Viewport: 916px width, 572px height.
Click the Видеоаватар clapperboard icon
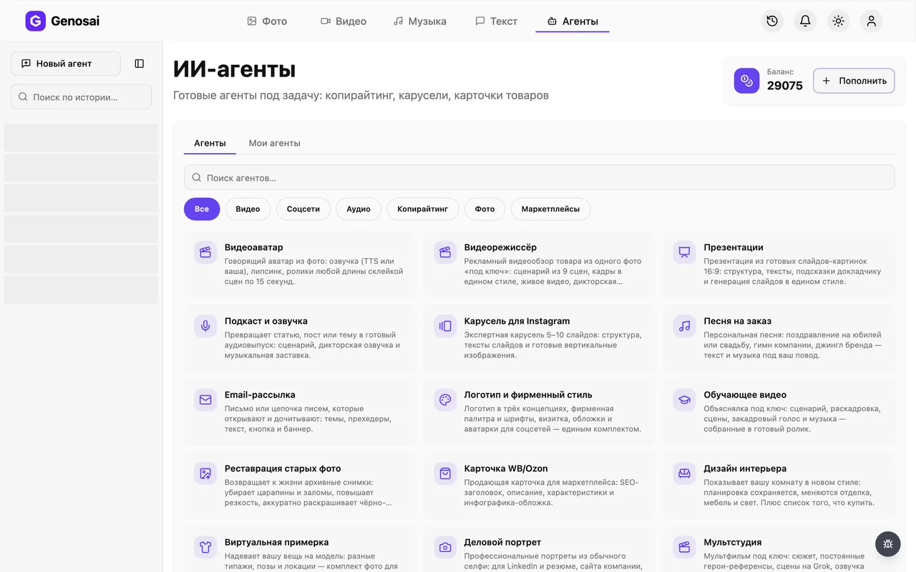pyautogui.click(x=205, y=252)
